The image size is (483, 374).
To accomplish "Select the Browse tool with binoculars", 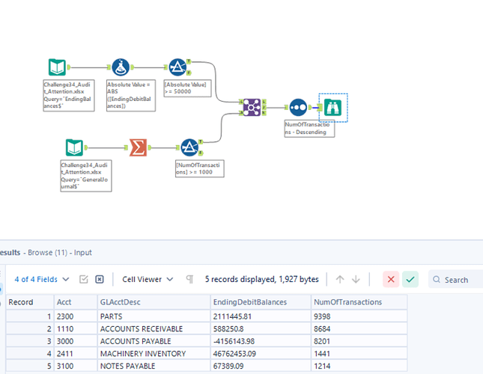I will pos(333,108).
